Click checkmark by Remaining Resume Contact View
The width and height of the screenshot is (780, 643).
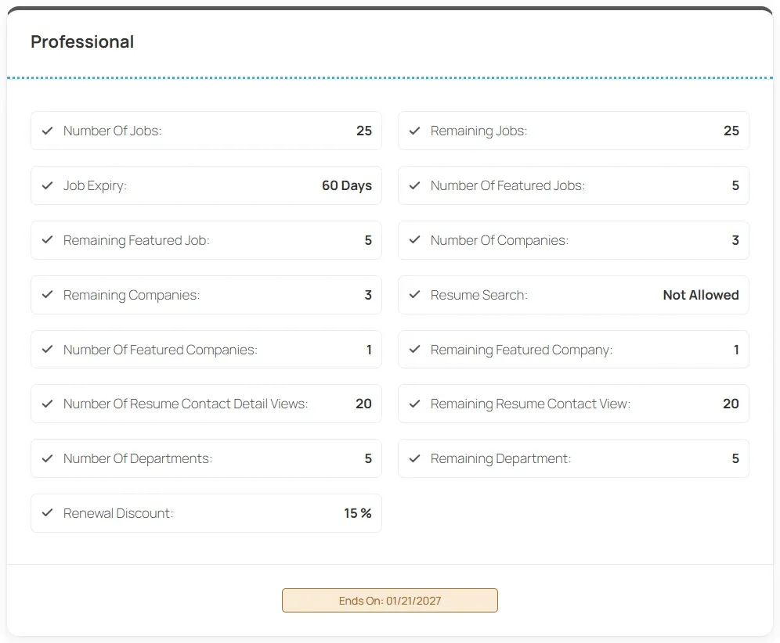point(414,404)
